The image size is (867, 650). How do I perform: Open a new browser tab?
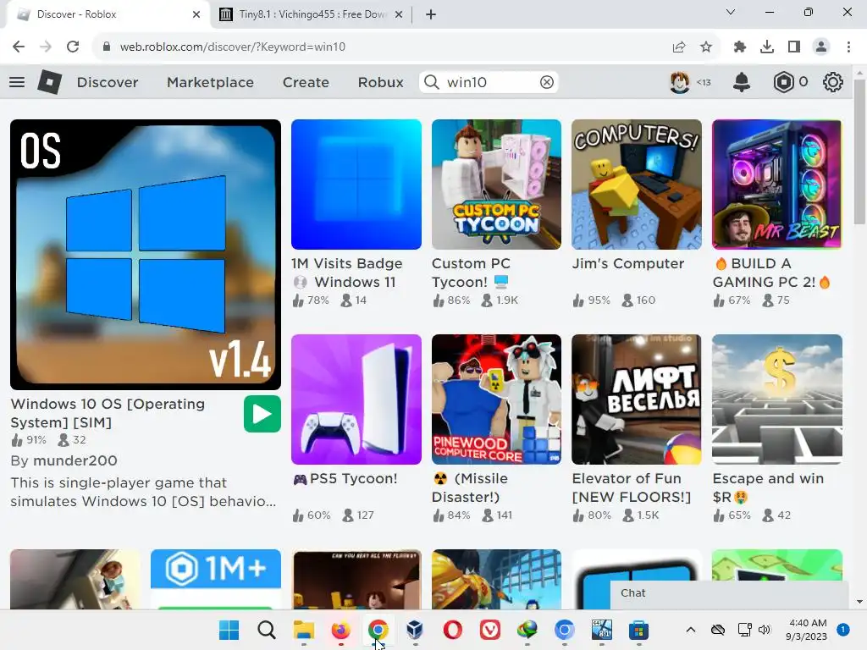click(431, 14)
